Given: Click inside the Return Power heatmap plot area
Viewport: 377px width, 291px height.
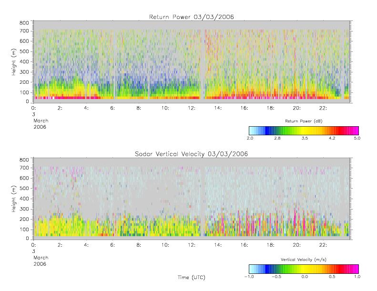Looking at the screenshot, I should pyautogui.click(x=192, y=62).
